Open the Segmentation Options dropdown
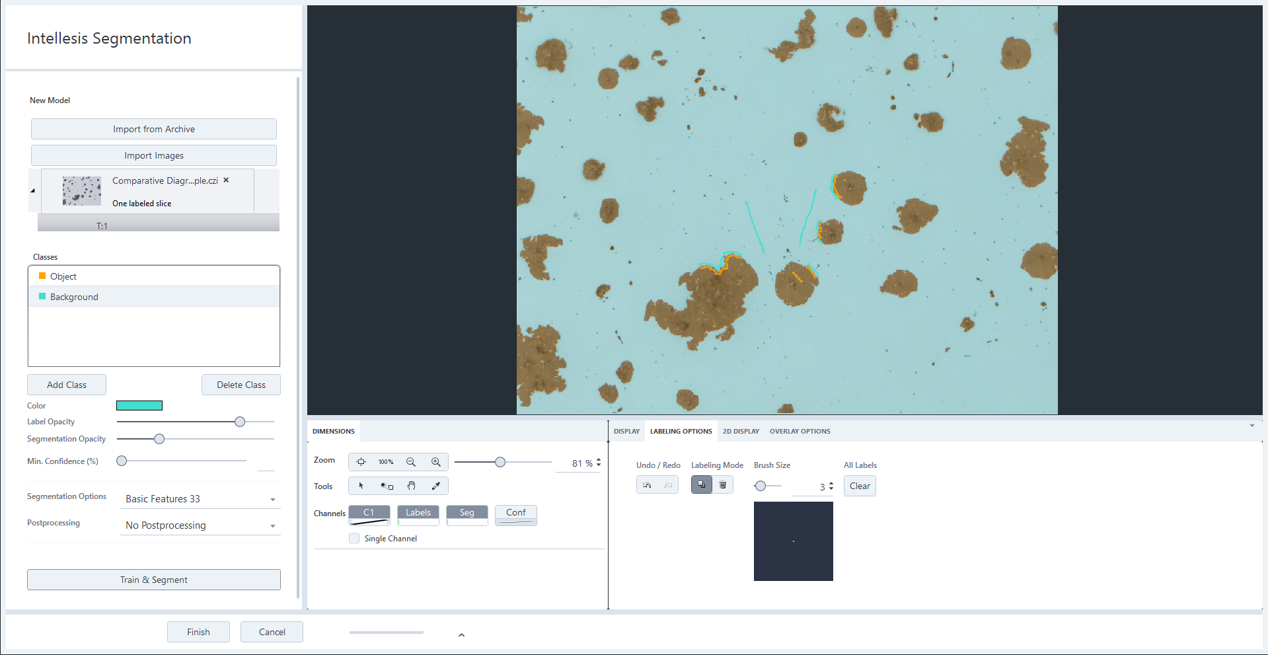The width and height of the screenshot is (1268, 655). 272,499
